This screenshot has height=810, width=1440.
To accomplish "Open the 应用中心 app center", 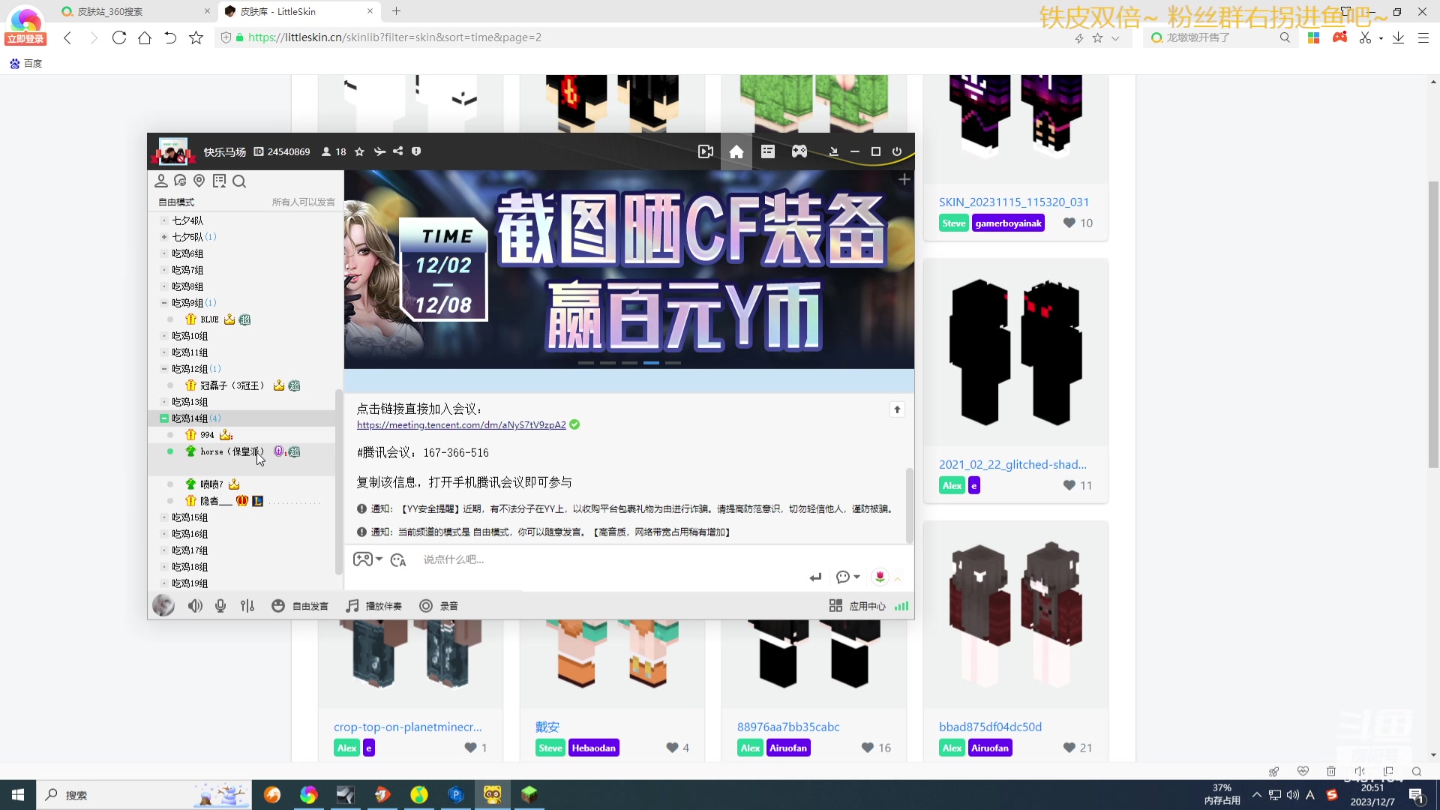I will [x=859, y=605].
